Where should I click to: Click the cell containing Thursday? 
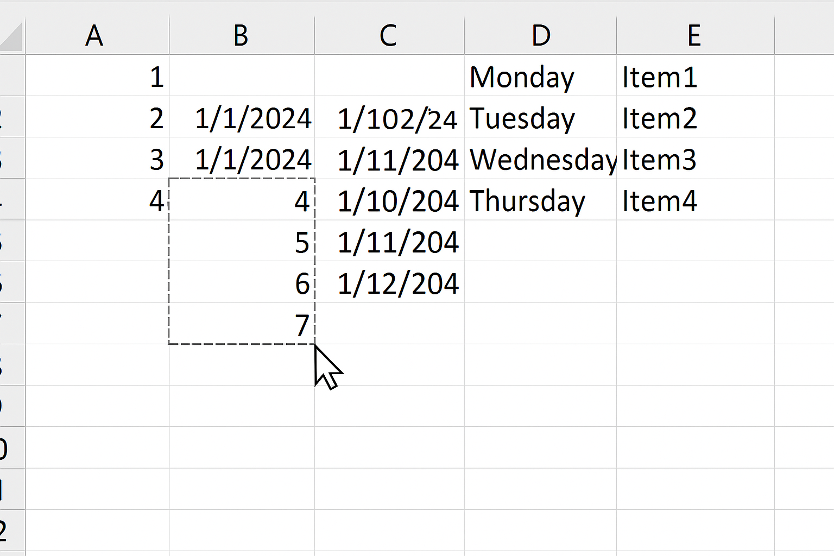[540, 199]
